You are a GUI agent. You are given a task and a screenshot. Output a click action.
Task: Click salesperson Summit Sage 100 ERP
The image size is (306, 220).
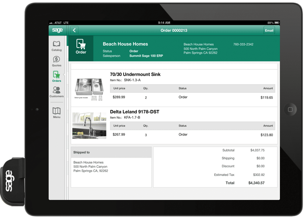[x=146, y=56]
